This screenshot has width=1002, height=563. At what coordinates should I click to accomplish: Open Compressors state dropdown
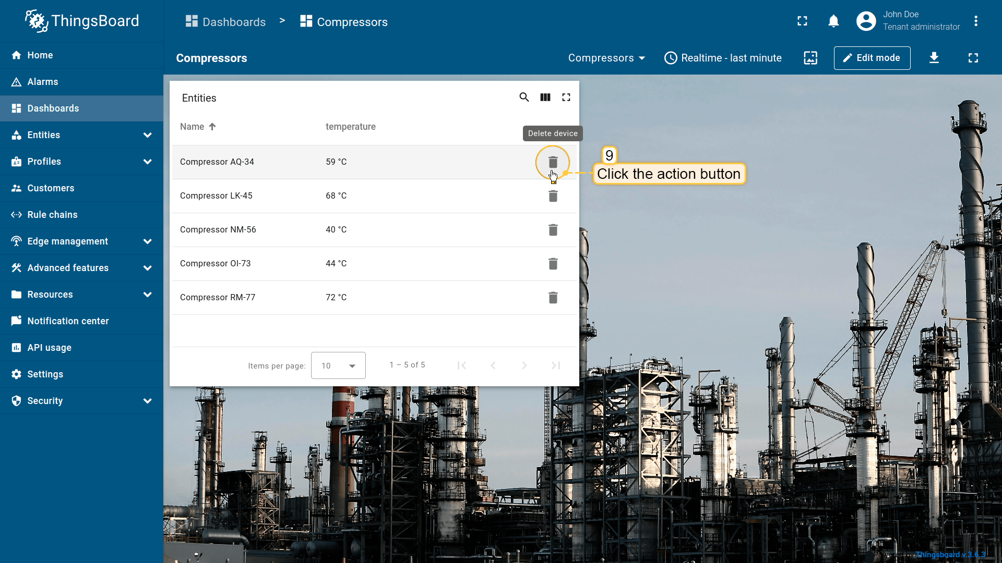pos(606,58)
